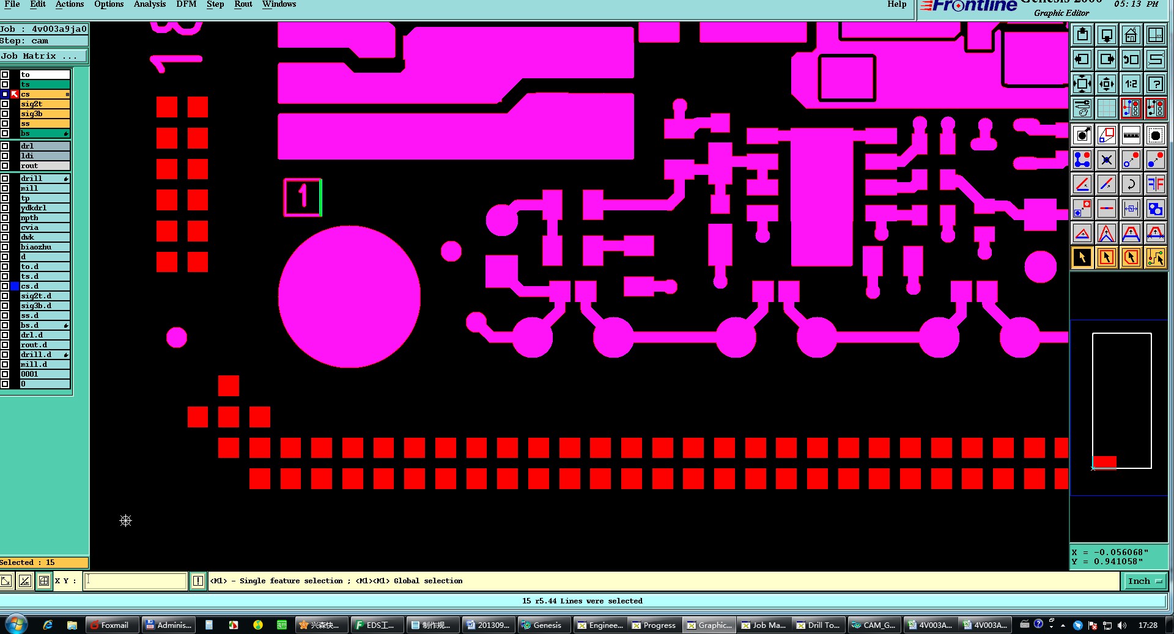Select the black arrow pointer tool
This screenshot has height=634, width=1174.
click(x=1082, y=257)
